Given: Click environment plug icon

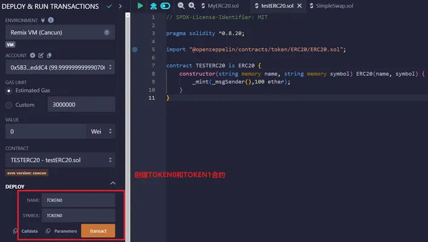Looking at the screenshot, I should (x=43, y=20).
